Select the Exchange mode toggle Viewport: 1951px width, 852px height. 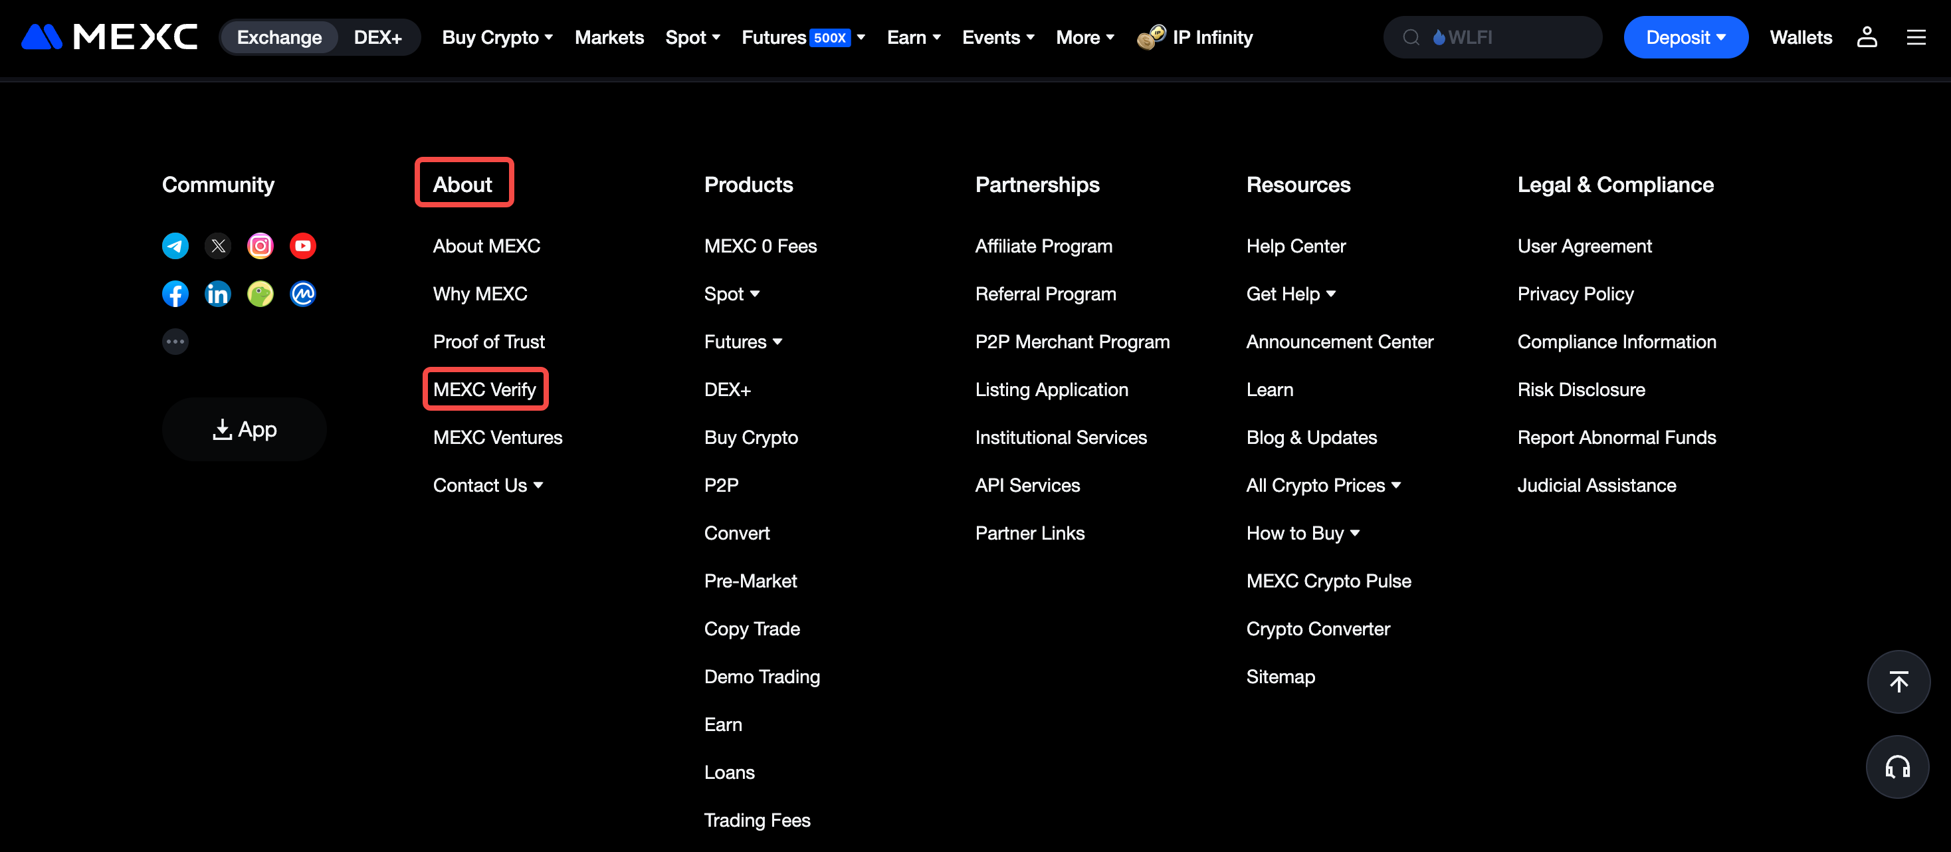pos(280,37)
